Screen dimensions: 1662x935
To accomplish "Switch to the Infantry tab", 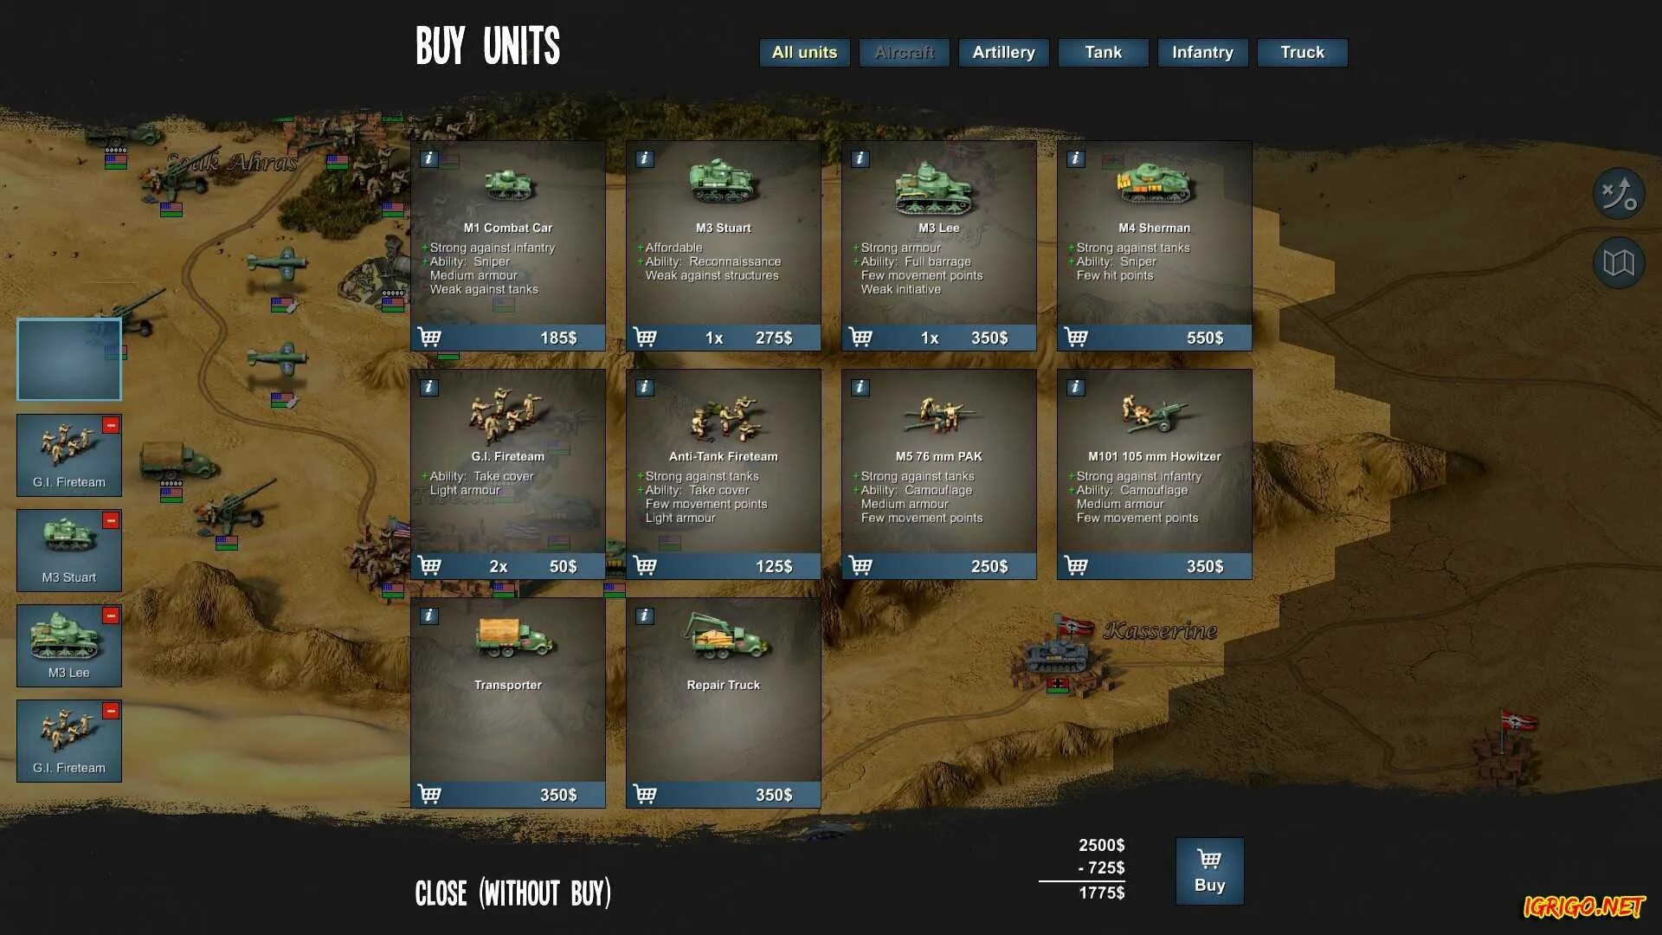I will point(1202,53).
